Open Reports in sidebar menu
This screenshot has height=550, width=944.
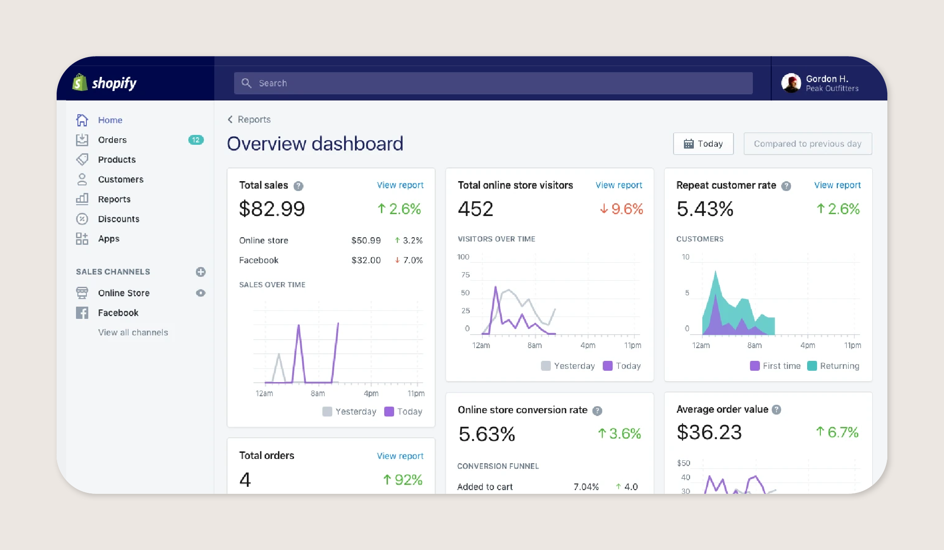click(114, 200)
